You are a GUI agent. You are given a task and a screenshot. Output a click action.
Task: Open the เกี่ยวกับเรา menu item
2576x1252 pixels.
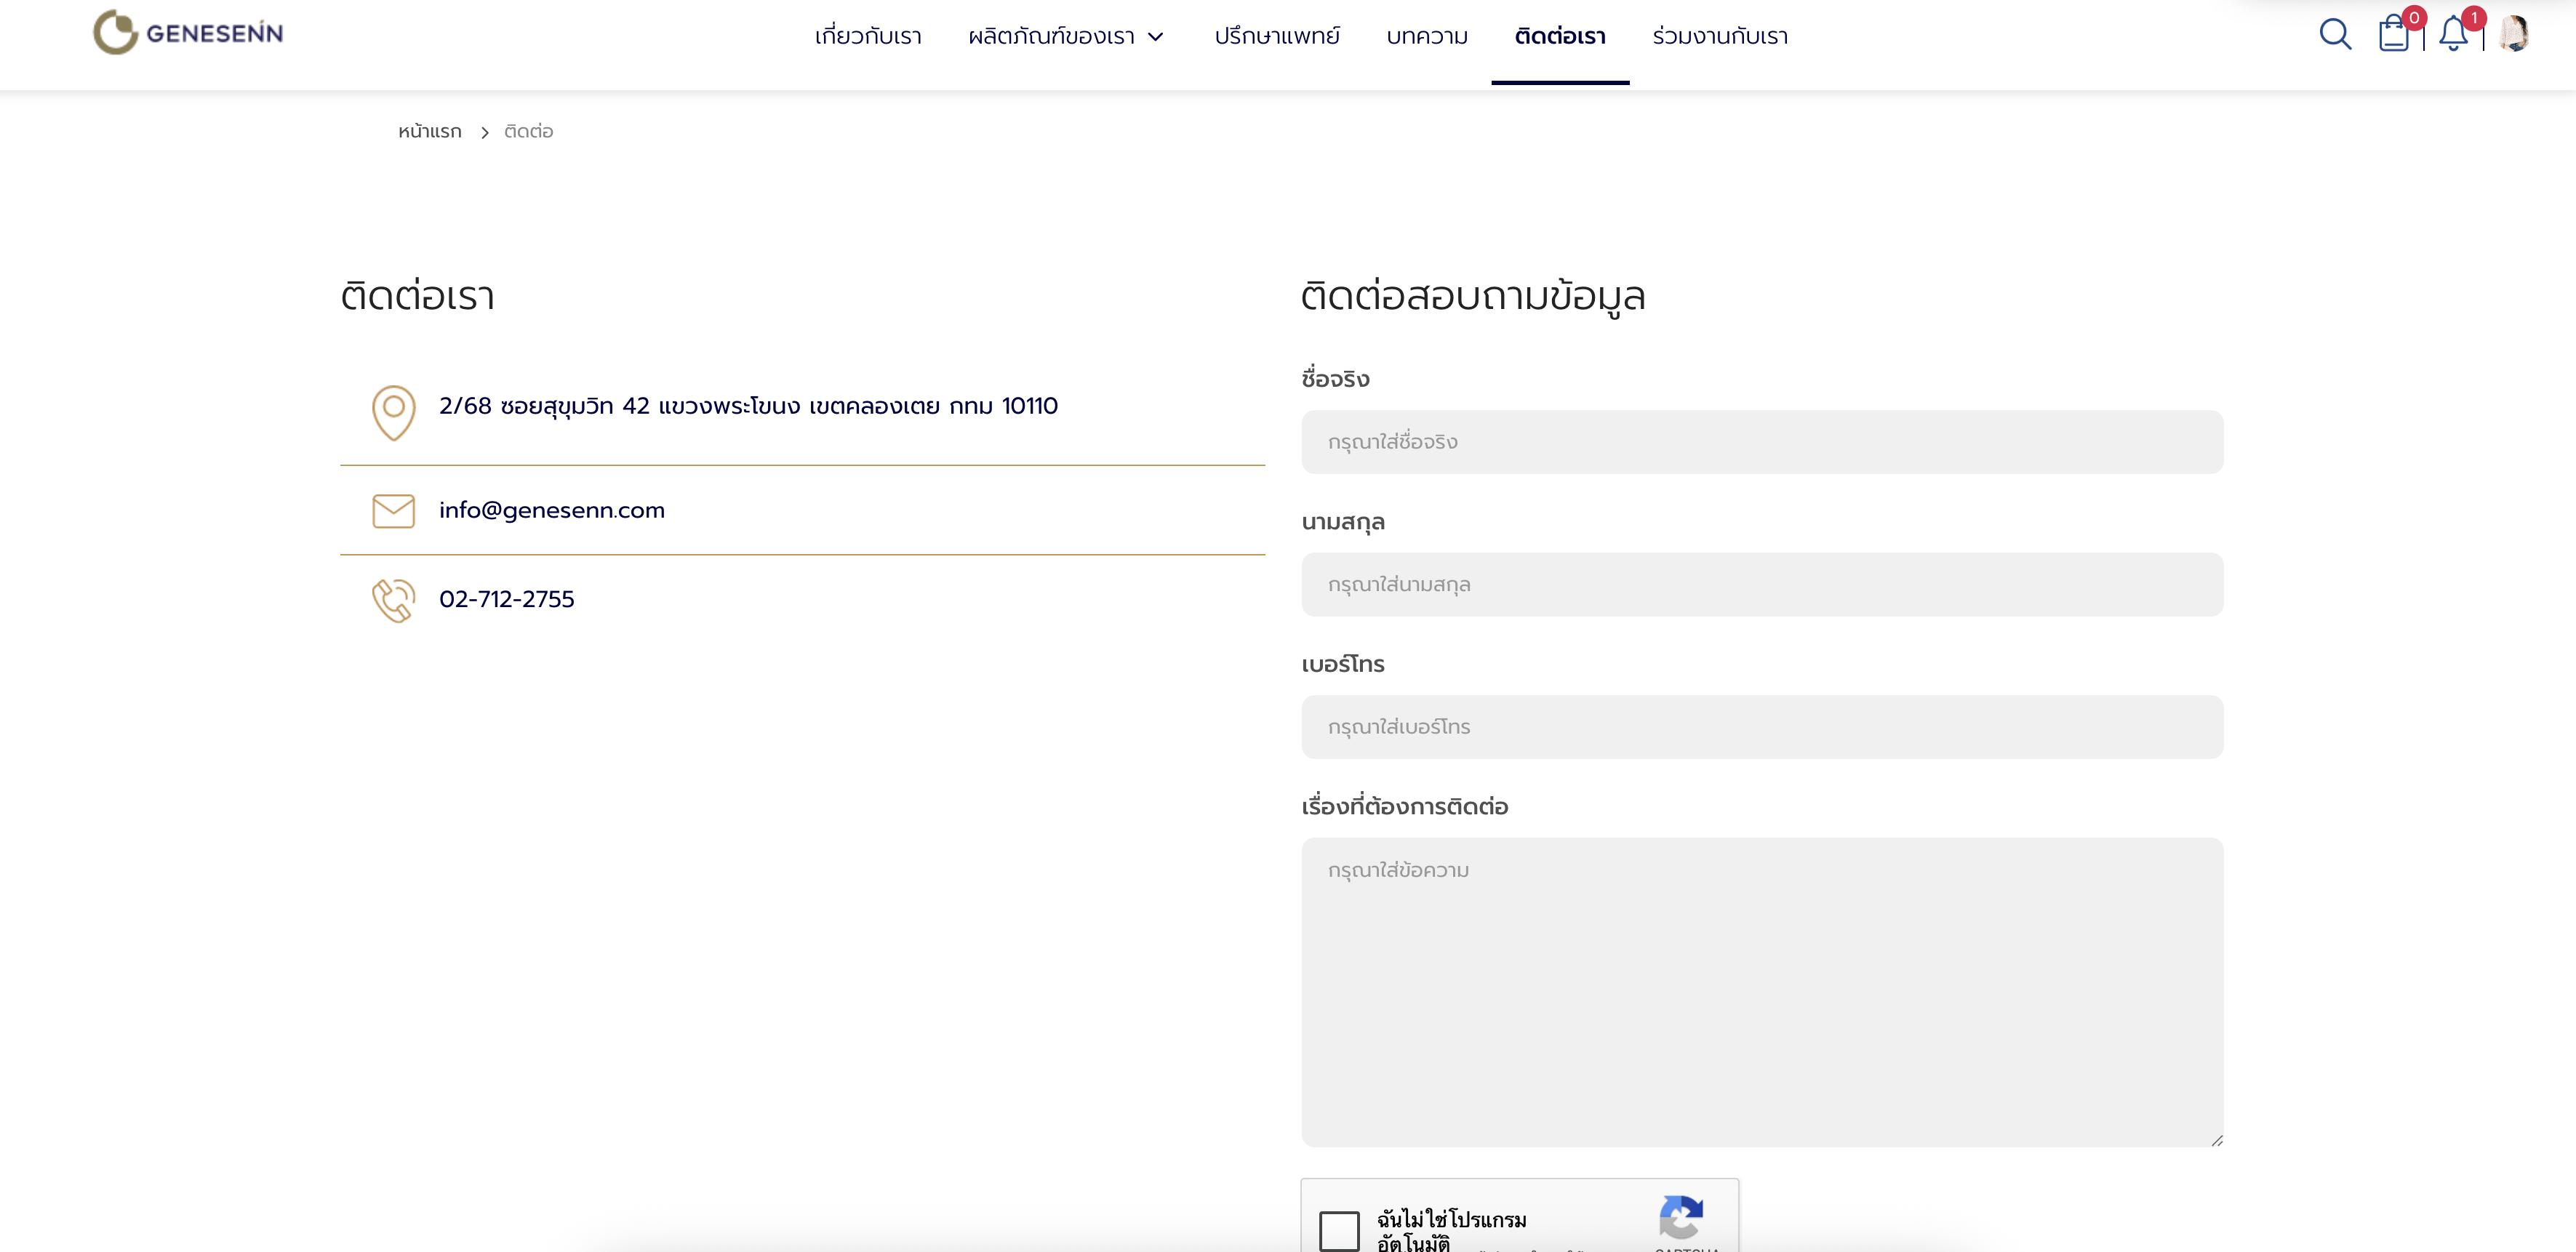(868, 37)
